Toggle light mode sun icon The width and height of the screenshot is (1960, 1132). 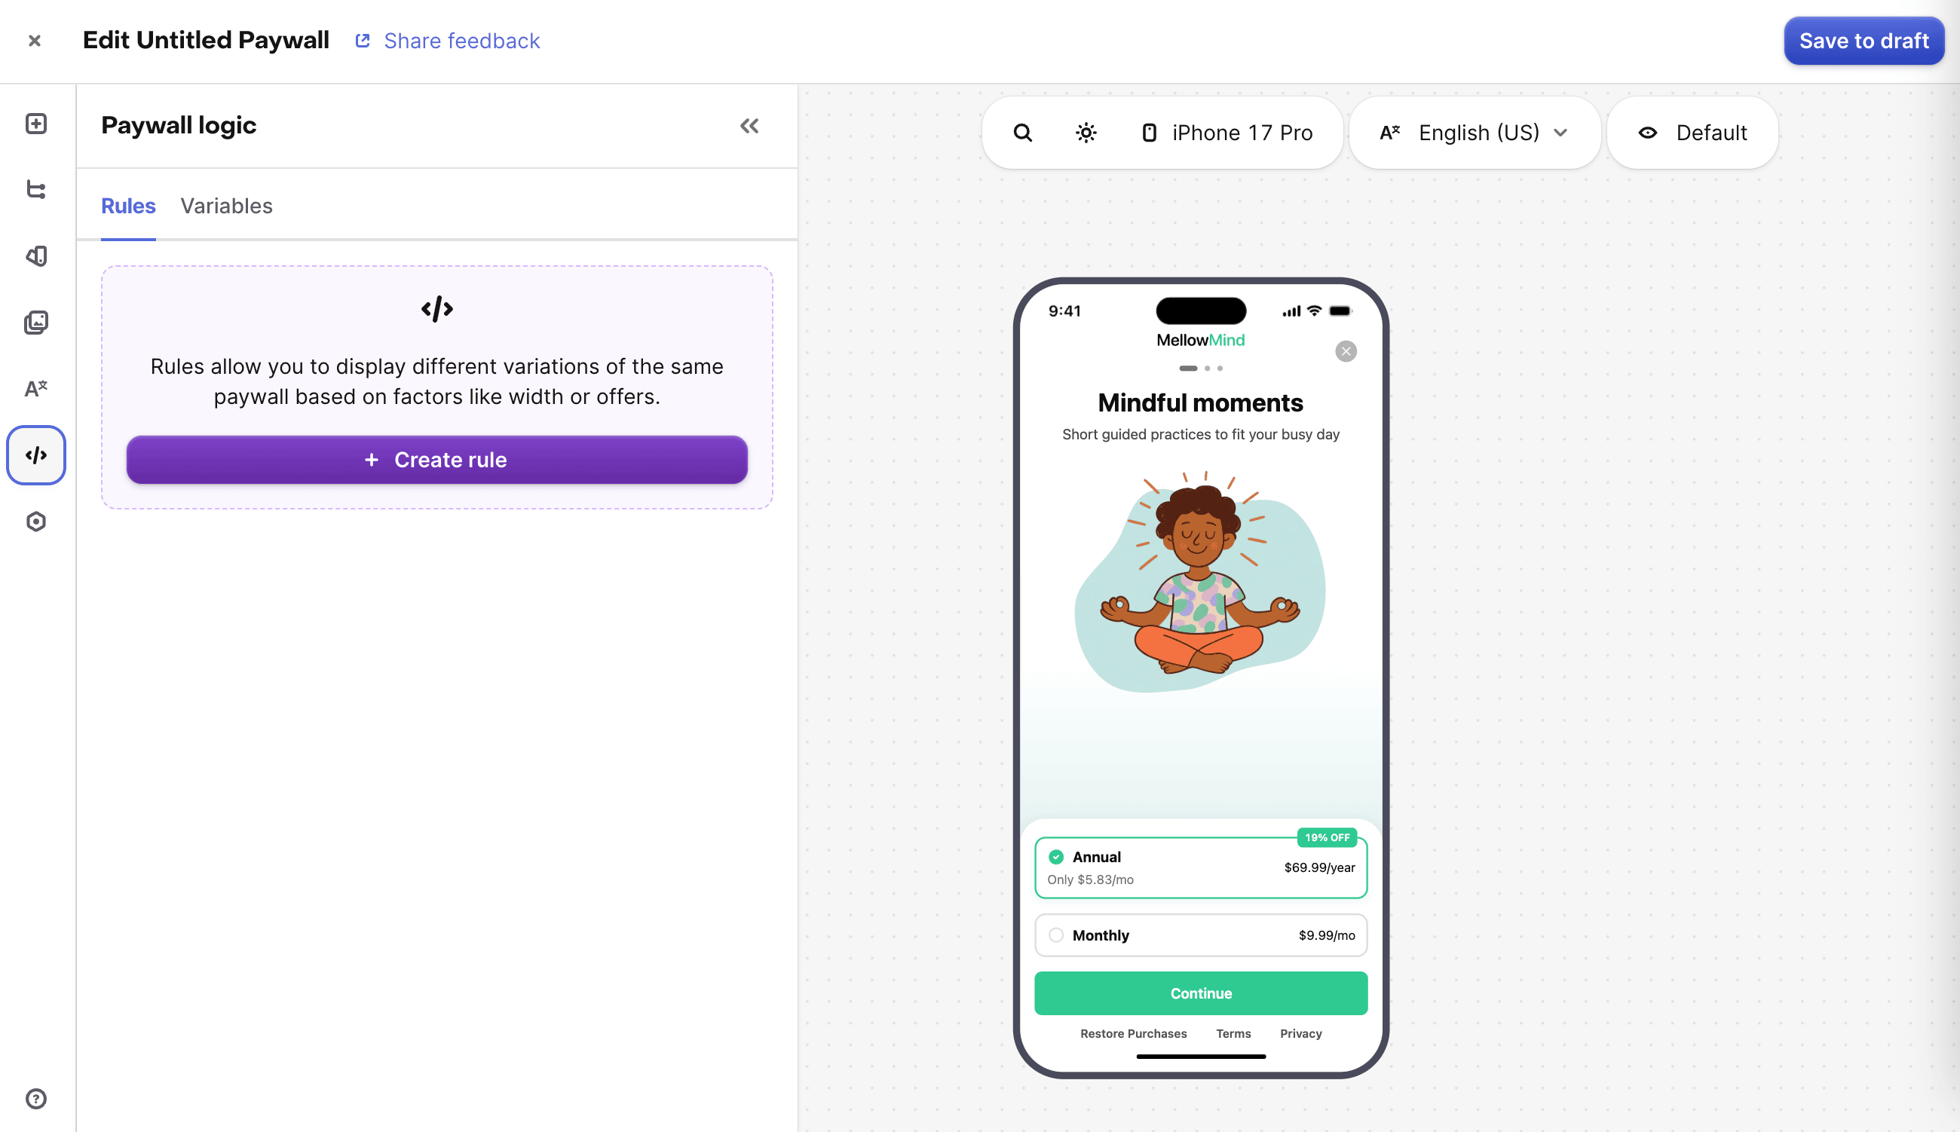click(1086, 133)
